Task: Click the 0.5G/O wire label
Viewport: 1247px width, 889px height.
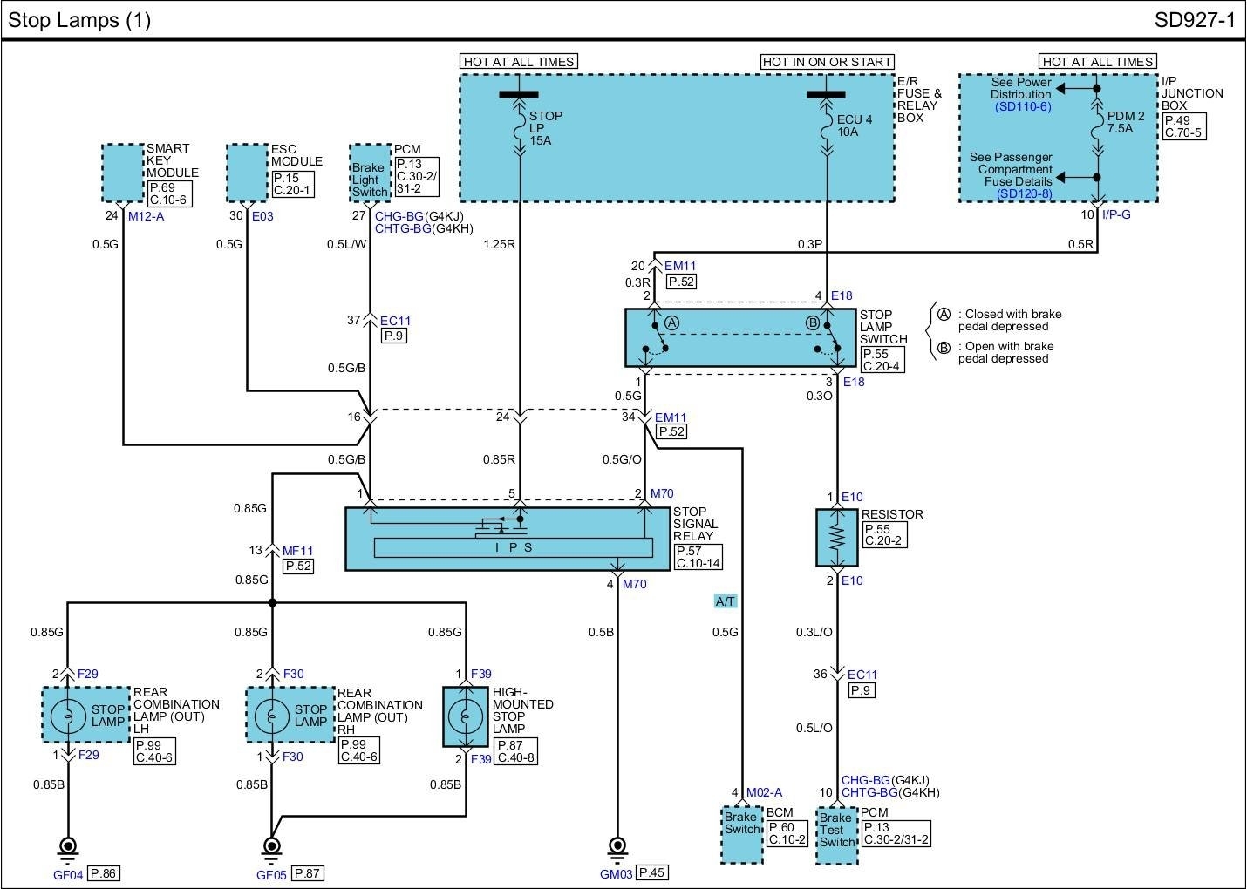Action: click(x=622, y=459)
